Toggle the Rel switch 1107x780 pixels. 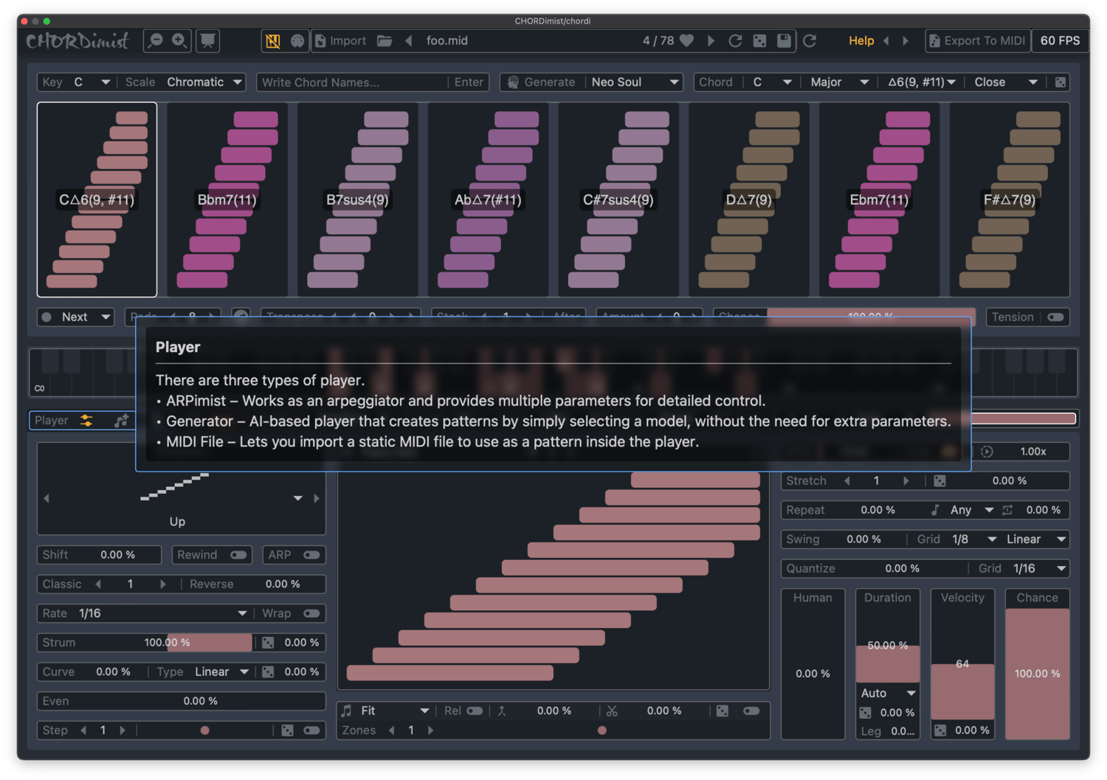475,711
